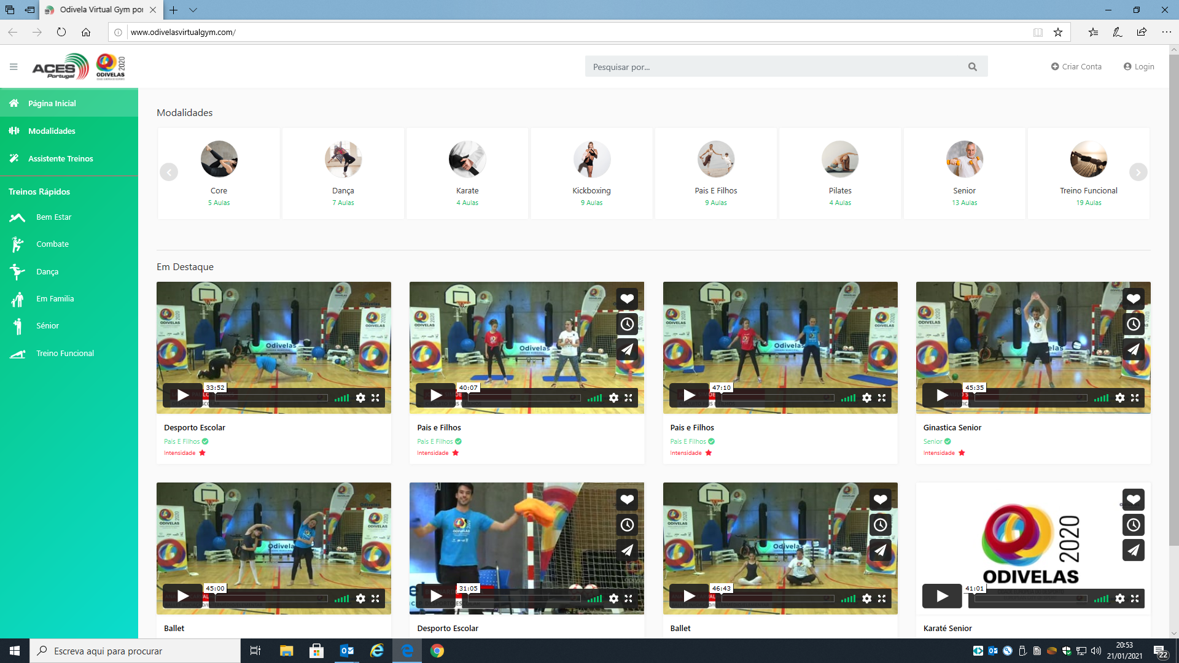Open Assistente Treinos in sidebar
Screen dimensions: 1179x663
[60, 159]
